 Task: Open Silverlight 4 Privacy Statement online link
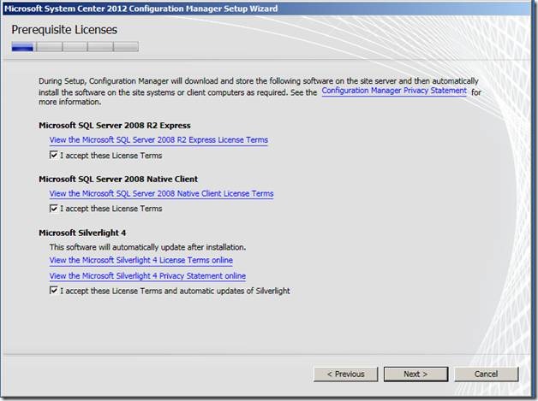tap(147, 276)
